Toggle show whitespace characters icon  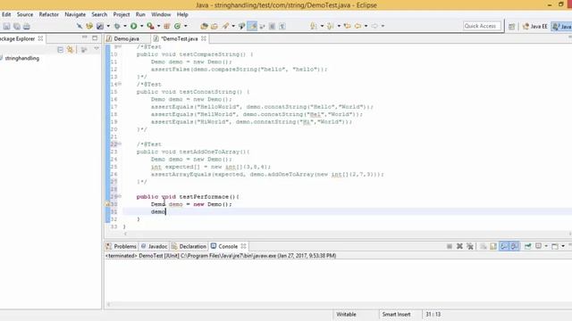[x=282, y=26]
